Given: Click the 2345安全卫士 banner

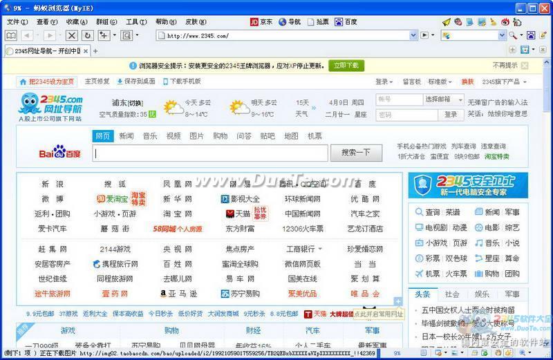Looking at the screenshot, I should pos(468,185).
